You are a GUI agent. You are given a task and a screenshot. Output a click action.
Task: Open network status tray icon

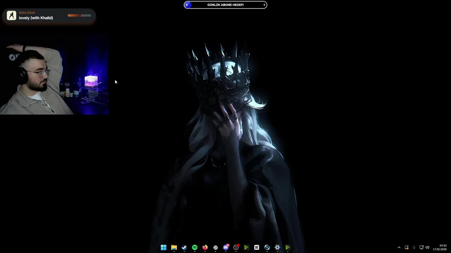click(x=421, y=247)
